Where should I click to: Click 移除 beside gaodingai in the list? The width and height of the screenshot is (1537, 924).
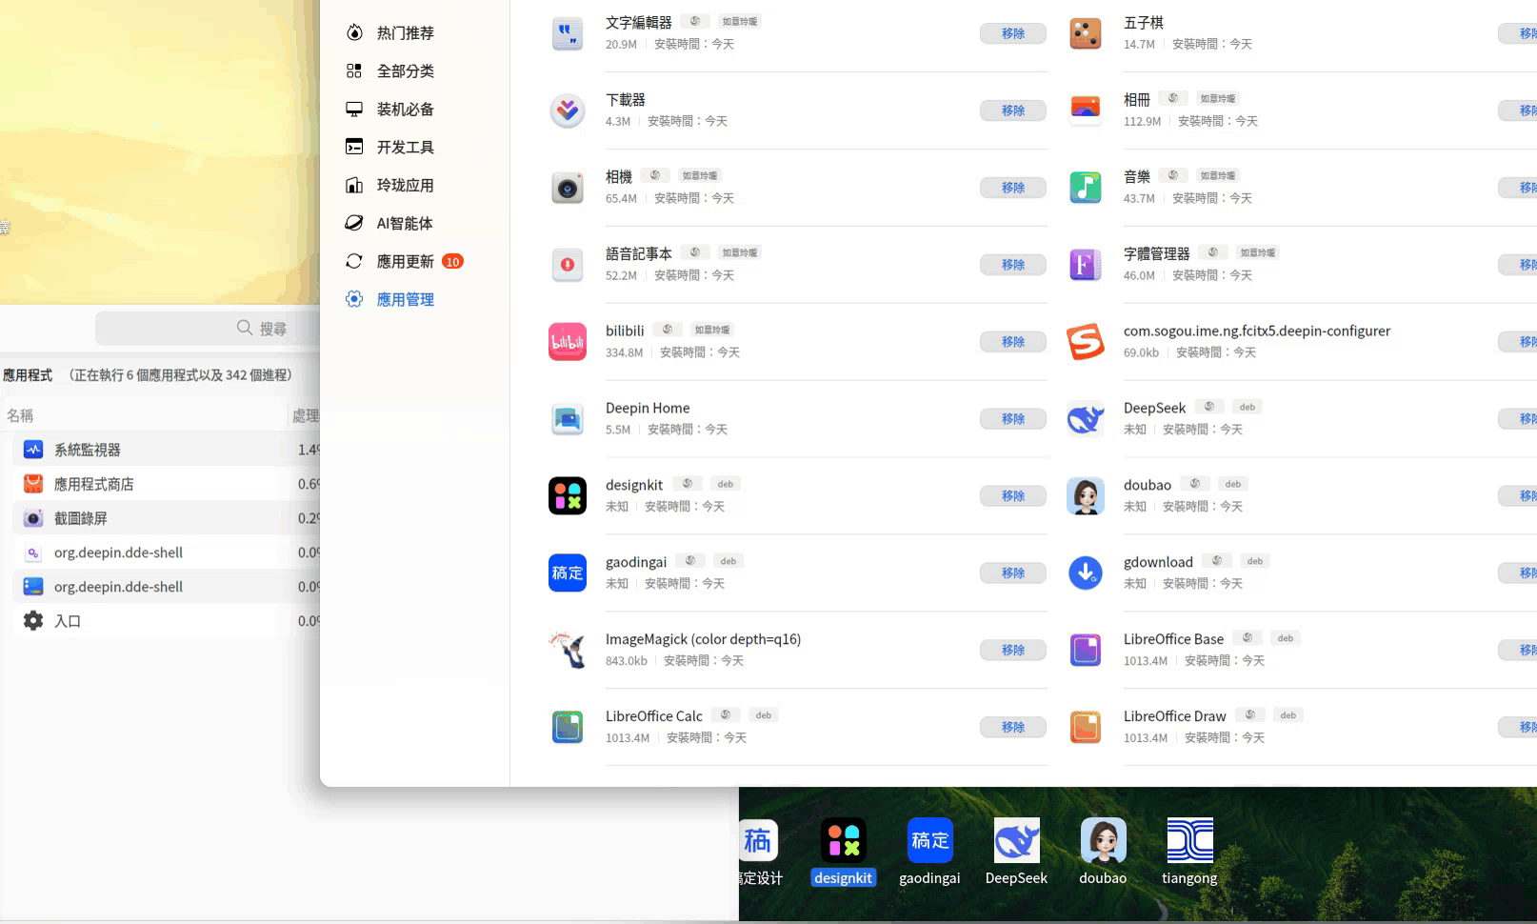pyautogui.click(x=1013, y=573)
